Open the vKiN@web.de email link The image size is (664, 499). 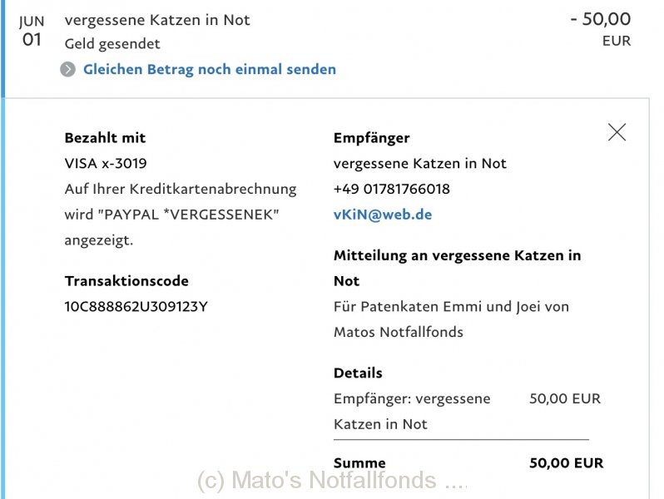pyautogui.click(x=383, y=215)
